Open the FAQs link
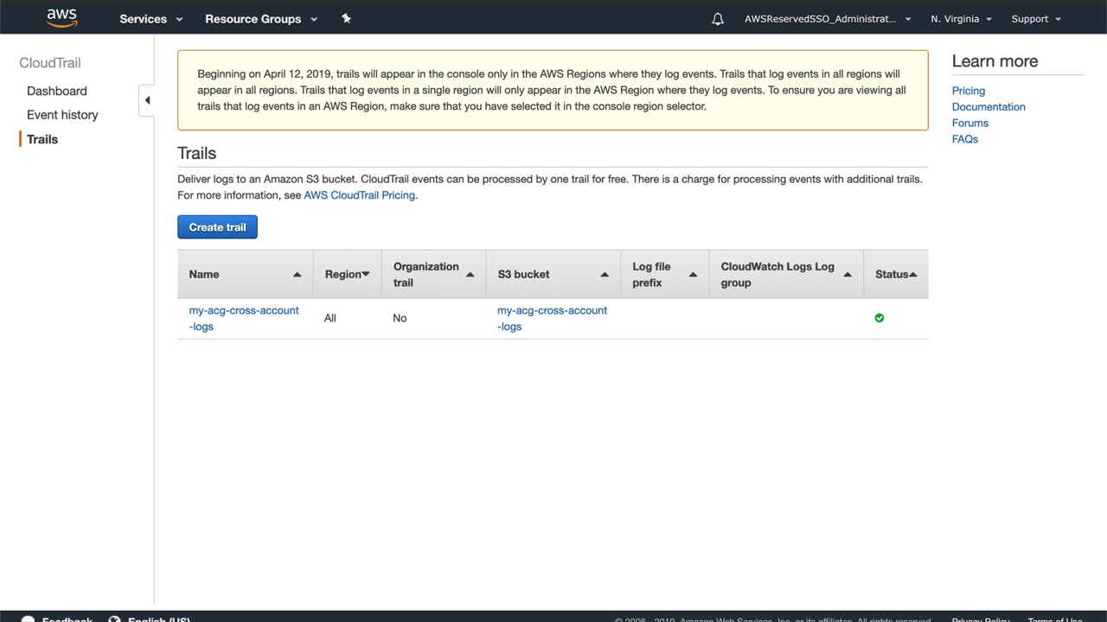The width and height of the screenshot is (1107, 622). pyautogui.click(x=965, y=139)
